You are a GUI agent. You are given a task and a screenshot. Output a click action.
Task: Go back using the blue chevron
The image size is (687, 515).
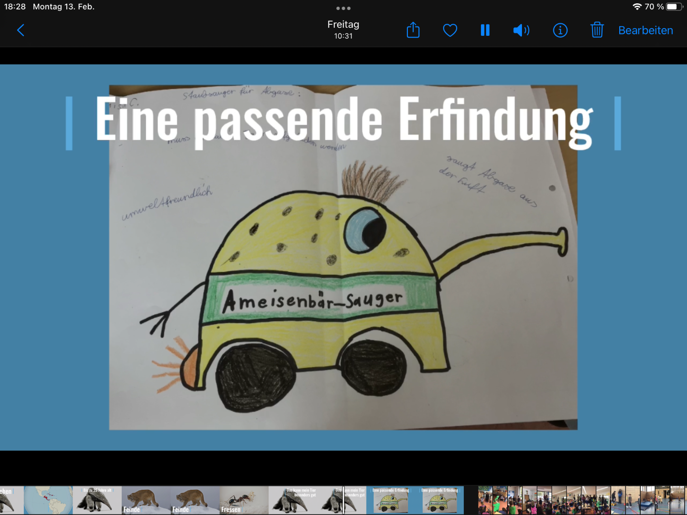pyautogui.click(x=21, y=31)
